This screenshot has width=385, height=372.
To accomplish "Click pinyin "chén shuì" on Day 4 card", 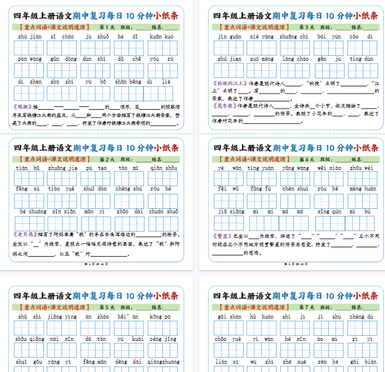I will click(x=295, y=189).
